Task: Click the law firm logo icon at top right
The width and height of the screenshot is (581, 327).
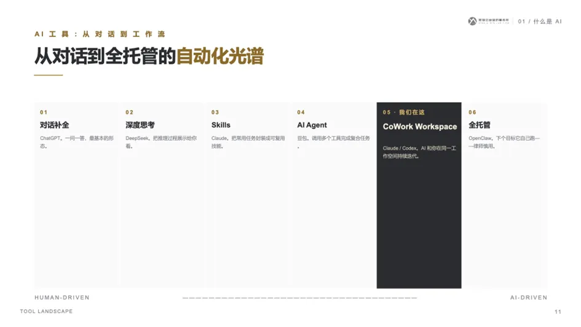Action: [x=472, y=21]
